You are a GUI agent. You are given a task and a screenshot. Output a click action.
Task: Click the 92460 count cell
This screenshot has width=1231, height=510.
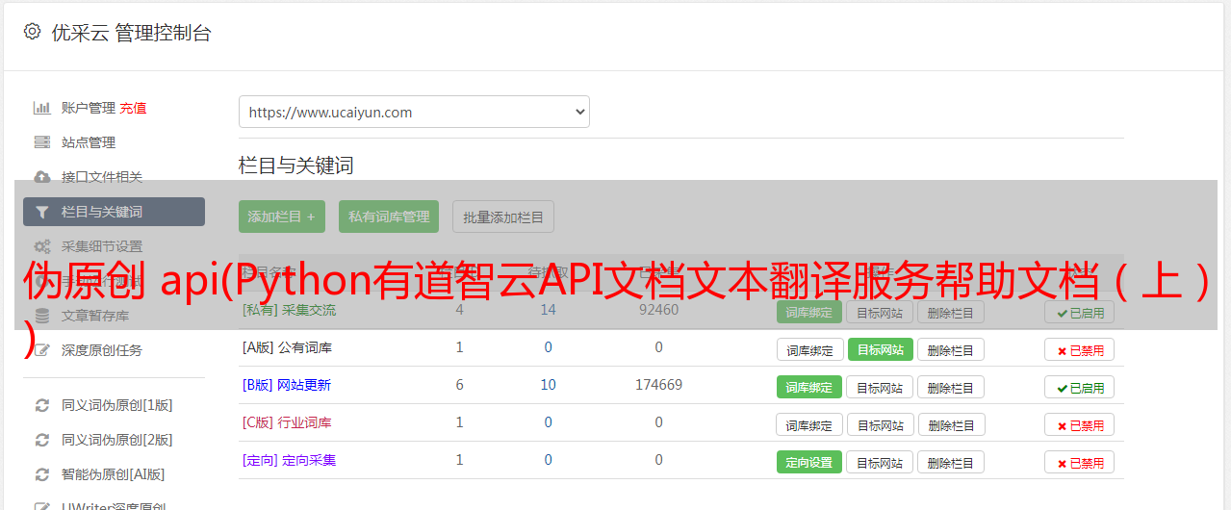[x=658, y=310]
